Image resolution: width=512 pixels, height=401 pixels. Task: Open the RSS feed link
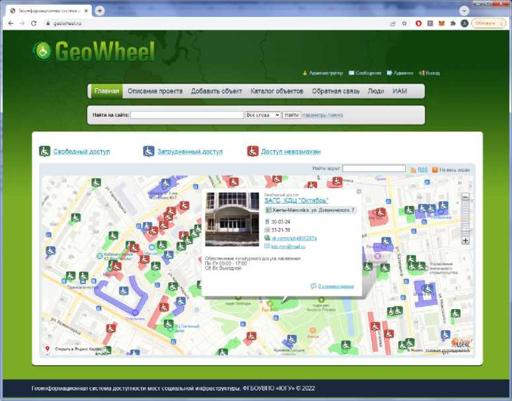[423, 170]
